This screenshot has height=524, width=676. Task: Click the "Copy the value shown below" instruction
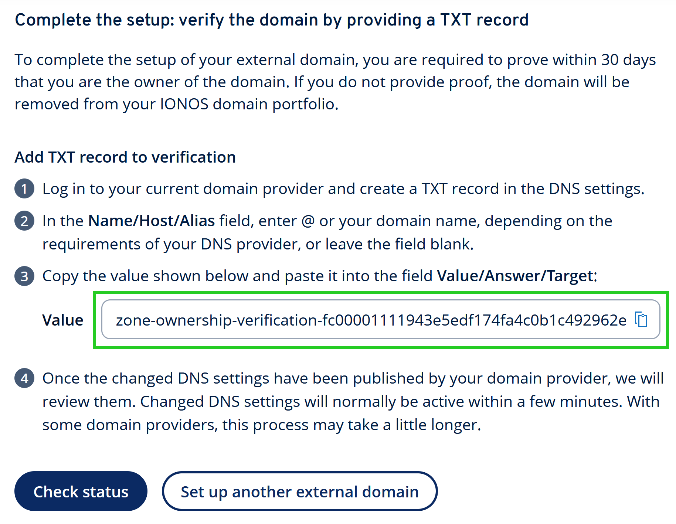click(x=237, y=276)
